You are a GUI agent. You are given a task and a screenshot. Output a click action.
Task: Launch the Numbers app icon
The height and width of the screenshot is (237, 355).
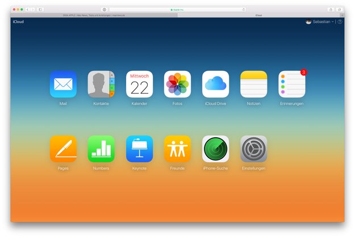[101, 149]
